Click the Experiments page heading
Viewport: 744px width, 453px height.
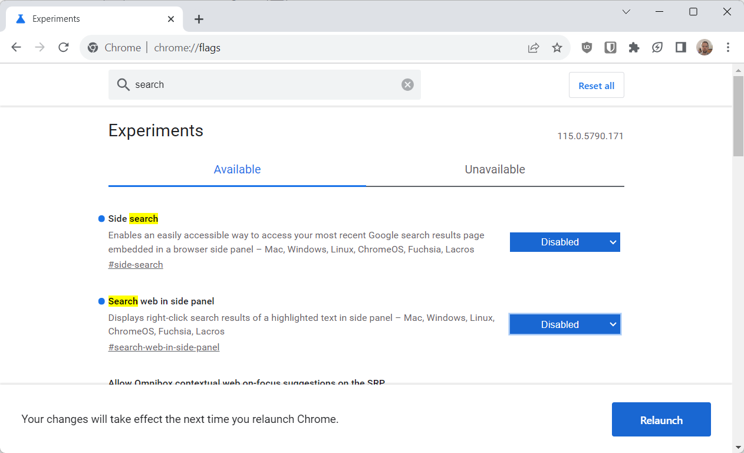pyautogui.click(x=156, y=130)
